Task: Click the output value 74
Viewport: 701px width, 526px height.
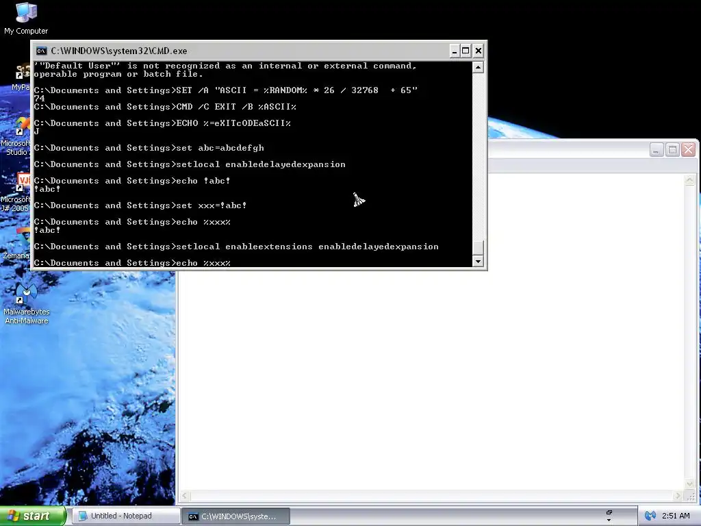Action: coord(39,99)
